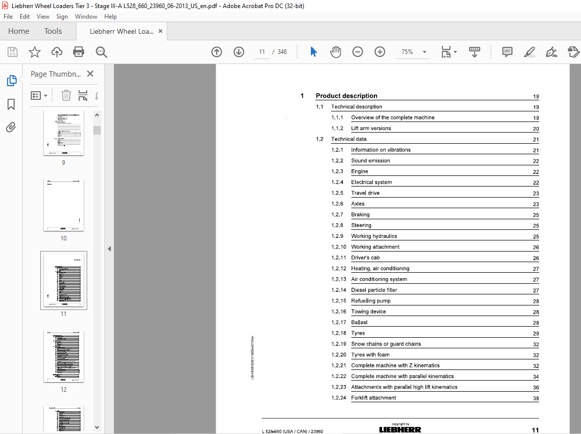Open the Bookmarks panel icon
The height and width of the screenshot is (434, 581).
(x=11, y=104)
